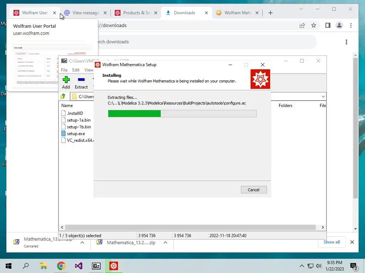Switch to 7-Zip from taskbar
Screen dimensions: 365x273
coord(96,266)
